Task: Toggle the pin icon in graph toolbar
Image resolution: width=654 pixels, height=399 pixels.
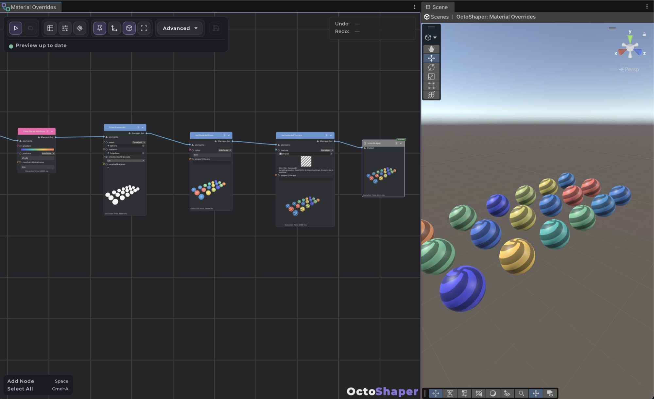Action: 100,28
